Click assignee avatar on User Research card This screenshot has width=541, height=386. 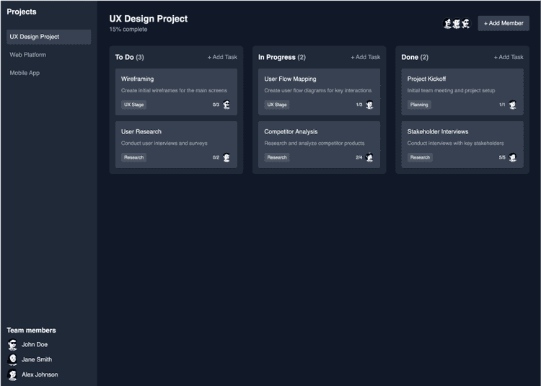pos(226,157)
